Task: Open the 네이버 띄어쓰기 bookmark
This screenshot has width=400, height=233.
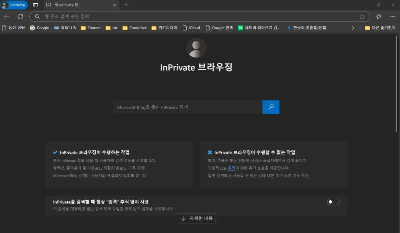Action: click(x=259, y=28)
